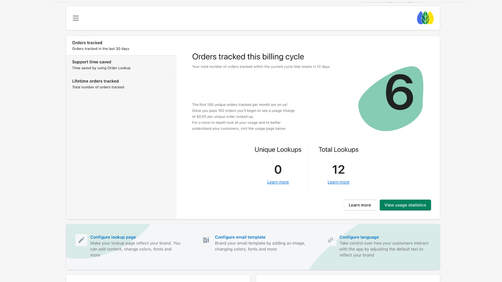This screenshot has width=502, height=282.
Task: Open View usage statistics
Action: pyautogui.click(x=405, y=205)
